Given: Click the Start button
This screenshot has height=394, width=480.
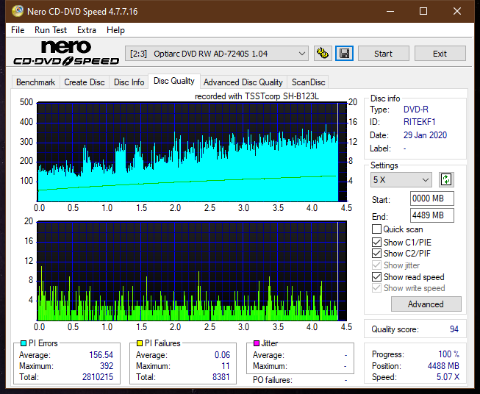Looking at the screenshot, I should (x=383, y=54).
